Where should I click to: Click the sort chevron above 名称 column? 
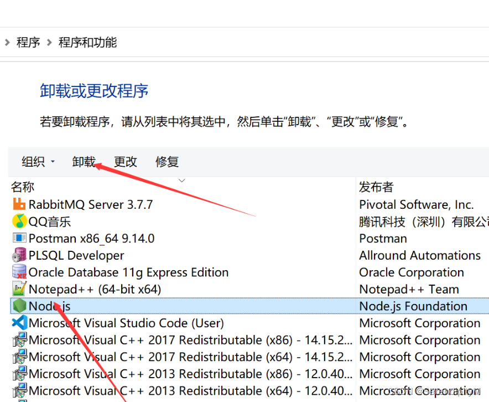[x=183, y=180]
